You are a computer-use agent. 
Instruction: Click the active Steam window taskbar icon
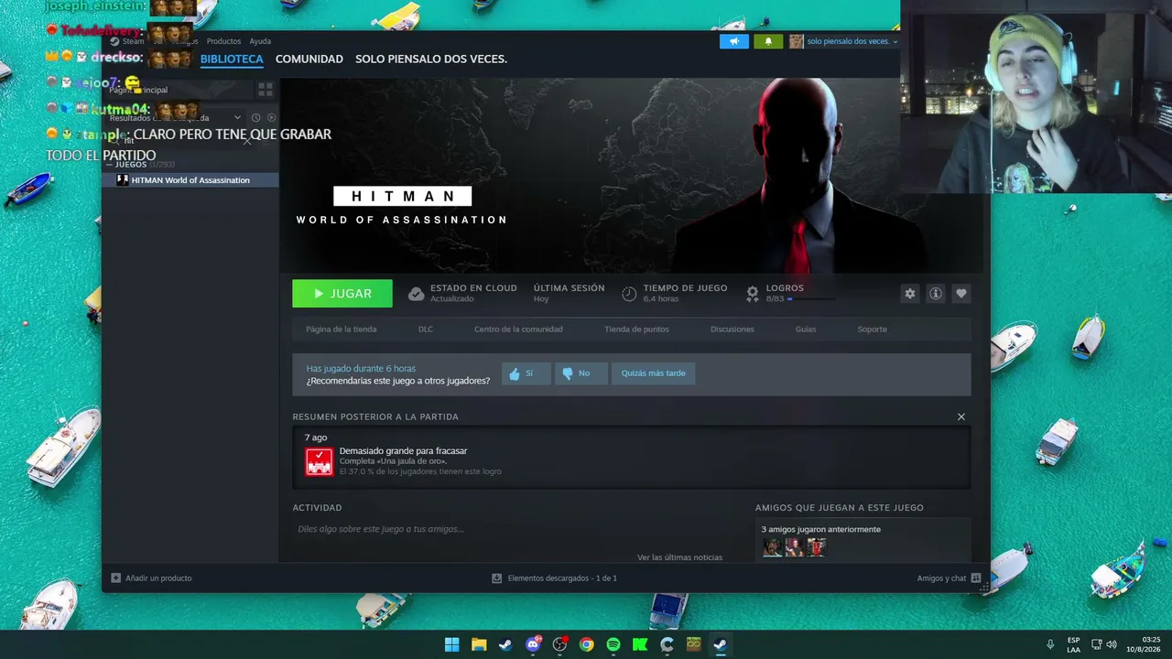(x=721, y=644)
